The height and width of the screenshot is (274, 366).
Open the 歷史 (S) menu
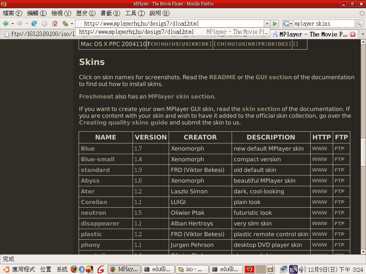pos(86,13)
